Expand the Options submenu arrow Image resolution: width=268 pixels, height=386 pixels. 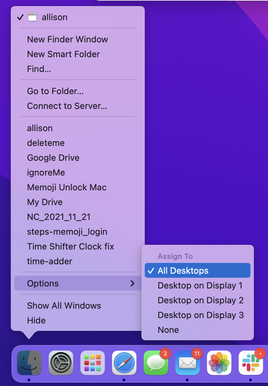coord(132,283)
